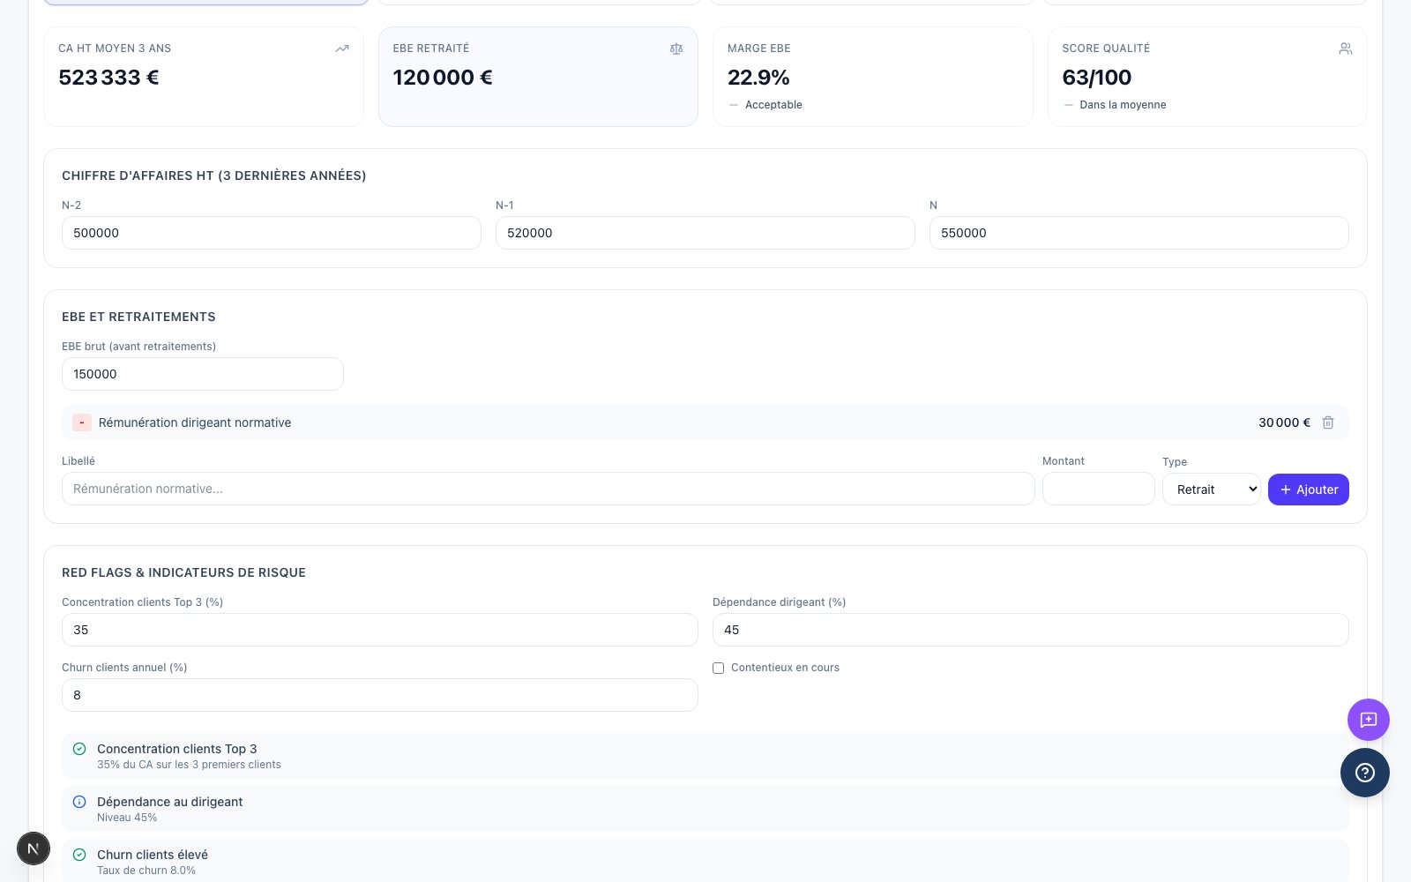Click the users icon on Score Qualité card
The height and width of the screenshot is (882, 1411).
click(x=1346, y=49)
